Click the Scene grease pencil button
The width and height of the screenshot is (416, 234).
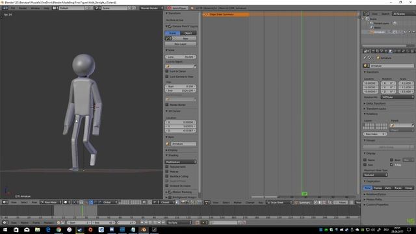click(173, 33)
